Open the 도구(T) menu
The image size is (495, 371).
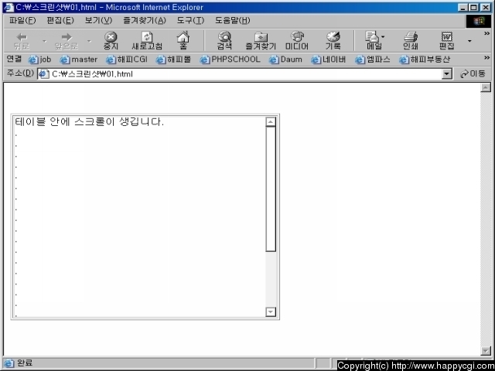[190, 21]
